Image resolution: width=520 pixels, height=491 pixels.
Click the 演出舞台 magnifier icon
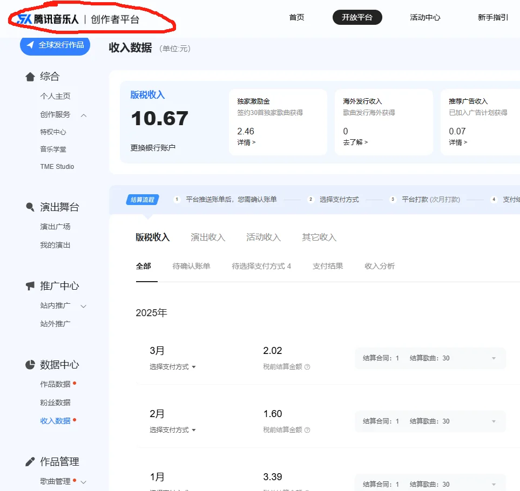click(x=30, y=207)
